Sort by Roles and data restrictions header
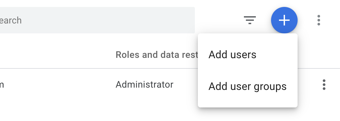Screen dimensions: 340x121 click(157, 55)
